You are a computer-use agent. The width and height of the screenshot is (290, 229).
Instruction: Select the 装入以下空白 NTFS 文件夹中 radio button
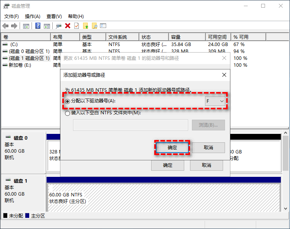pyautogui.click(x=68, y=113)
